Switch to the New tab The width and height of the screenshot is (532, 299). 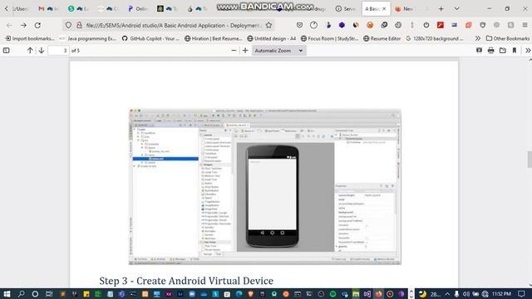point(405,9)
